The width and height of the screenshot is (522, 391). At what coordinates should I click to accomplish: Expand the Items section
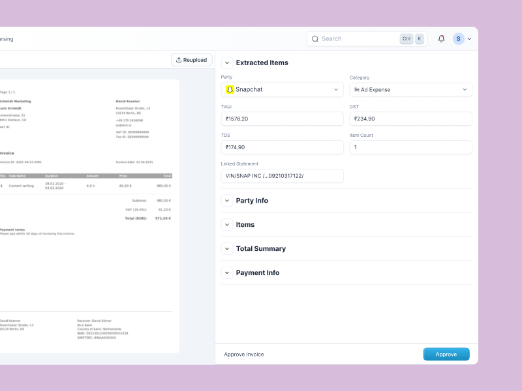click(x=227, y=225)
